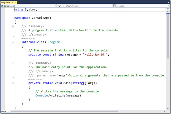Click the split editor plus icon
Screen dimensions: 171x114
click(168, 9)
